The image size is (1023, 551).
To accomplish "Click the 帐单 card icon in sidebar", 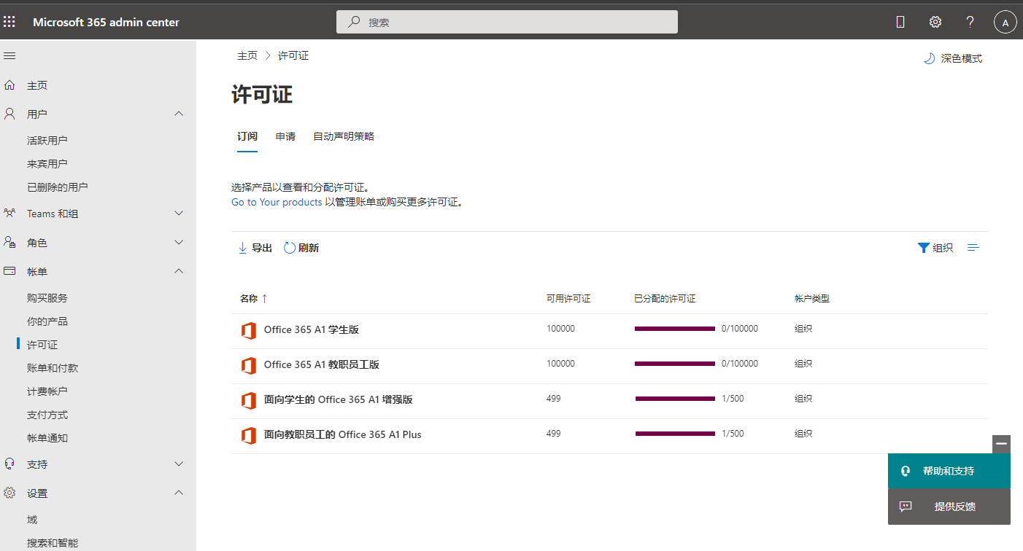I will click(x=9, y=271).
